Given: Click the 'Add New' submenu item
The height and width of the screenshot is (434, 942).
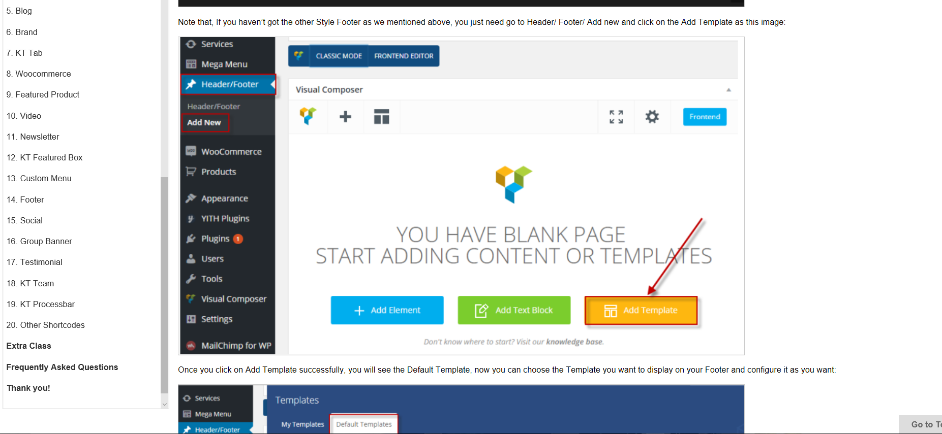Looking at the screenshot, I should pos(204,122).
